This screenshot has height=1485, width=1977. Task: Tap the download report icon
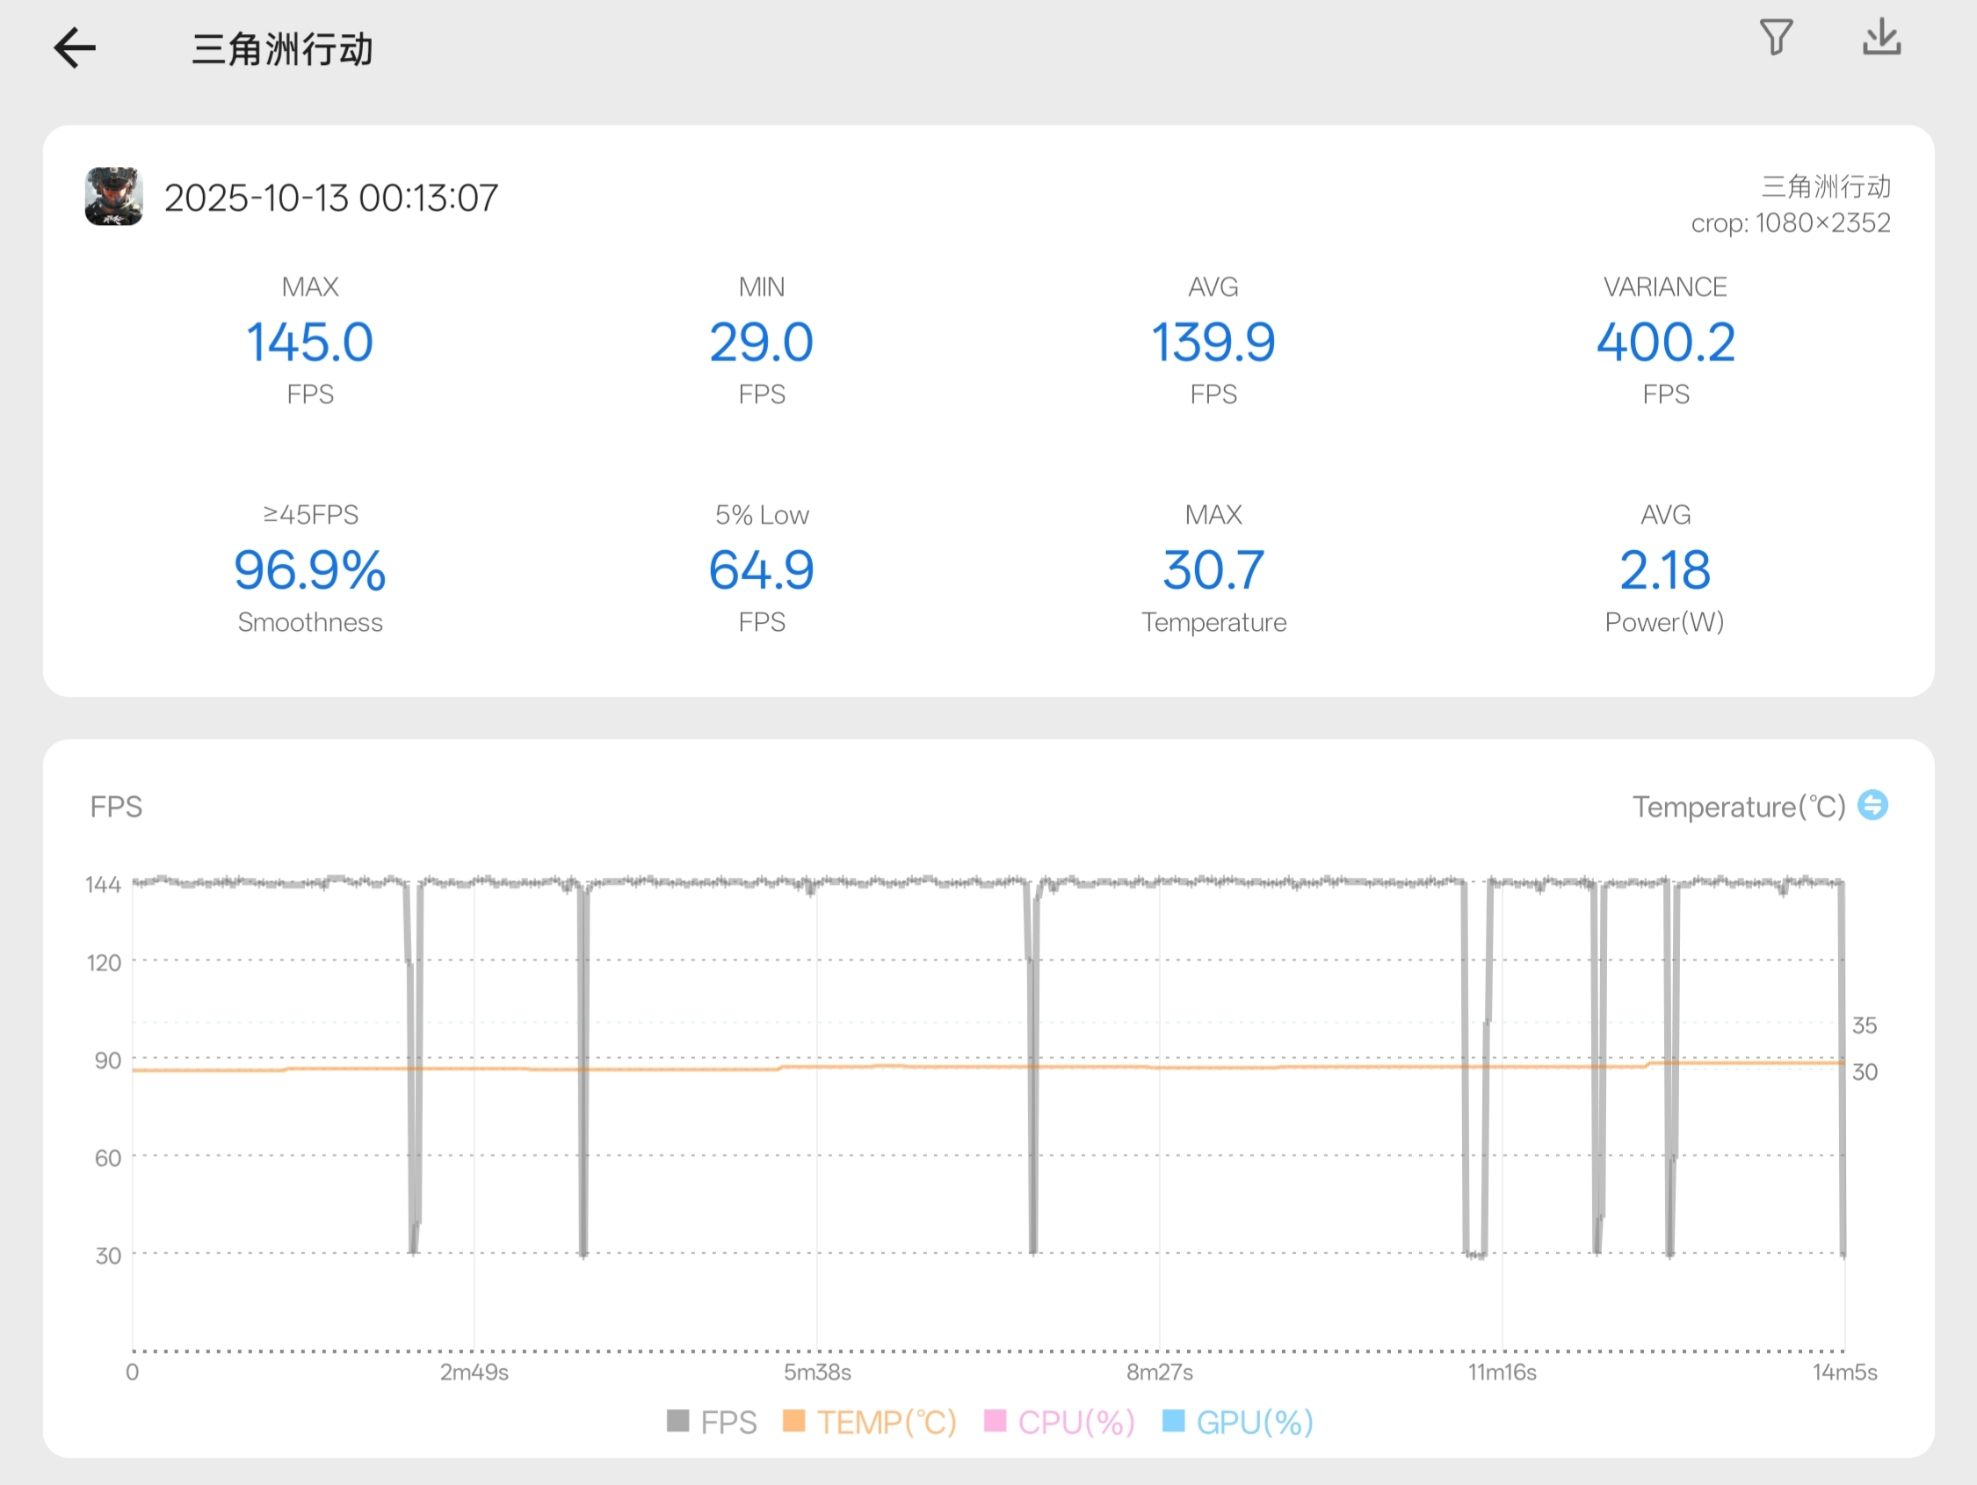1881,38
